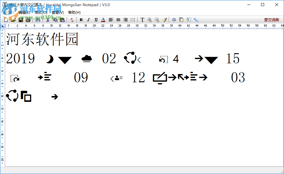
Task: Click the vertical line spacing icon
Action: pos(133,20)
